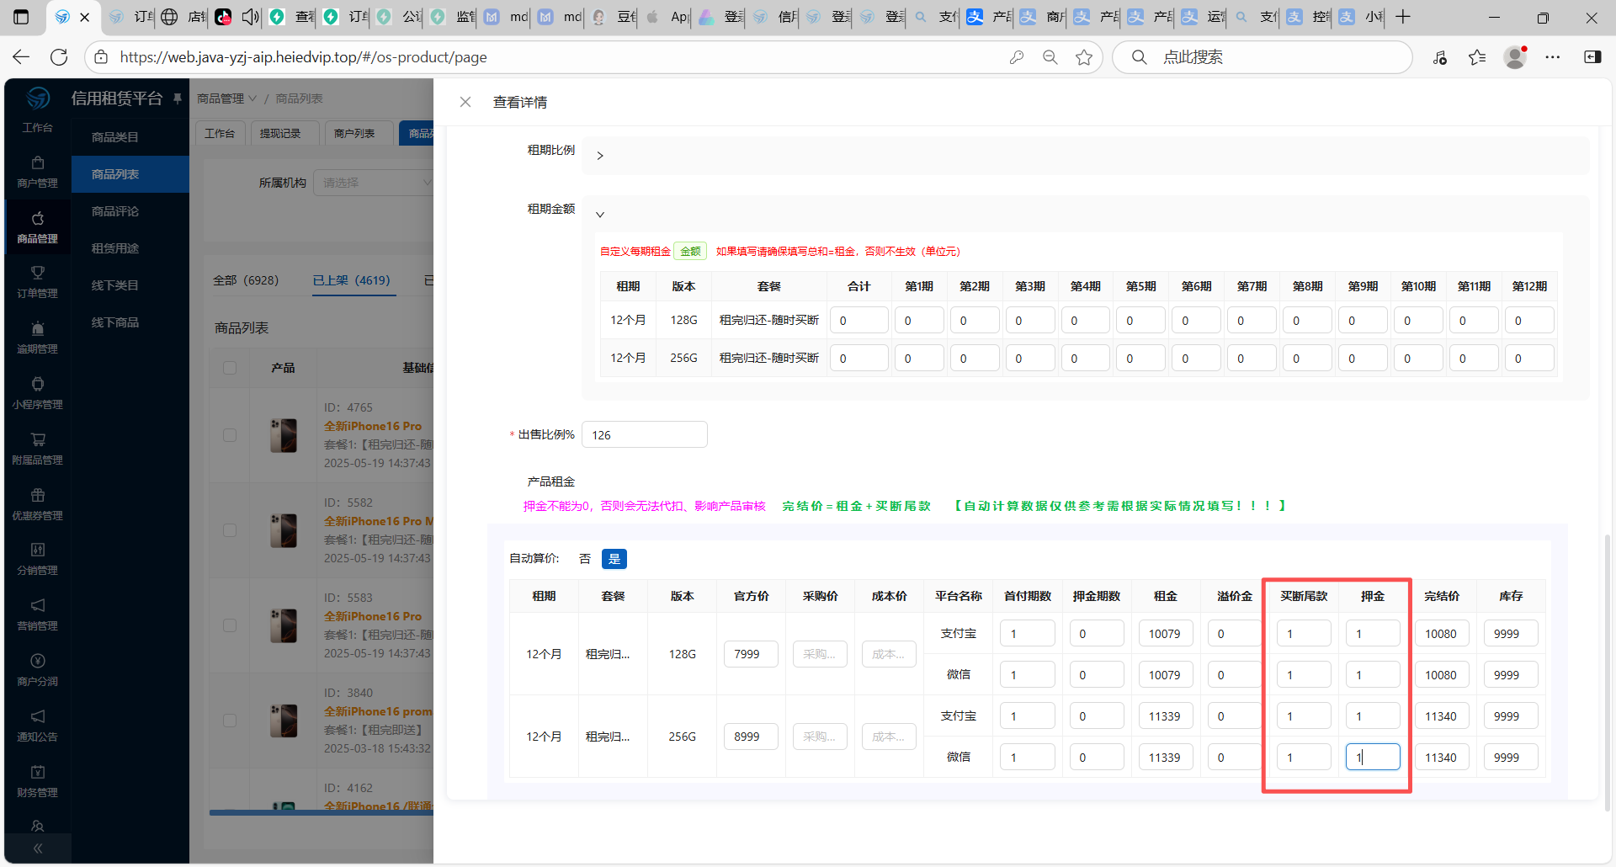Open the 所属机构 dropdown

[x=375, y=183]
